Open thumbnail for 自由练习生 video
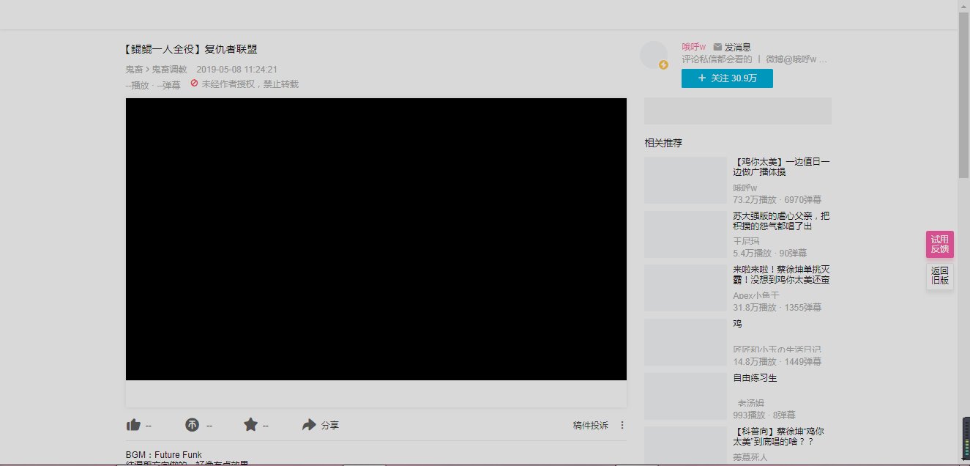The height and width of the screenshot is (466, 970). [x=685, y=396]
